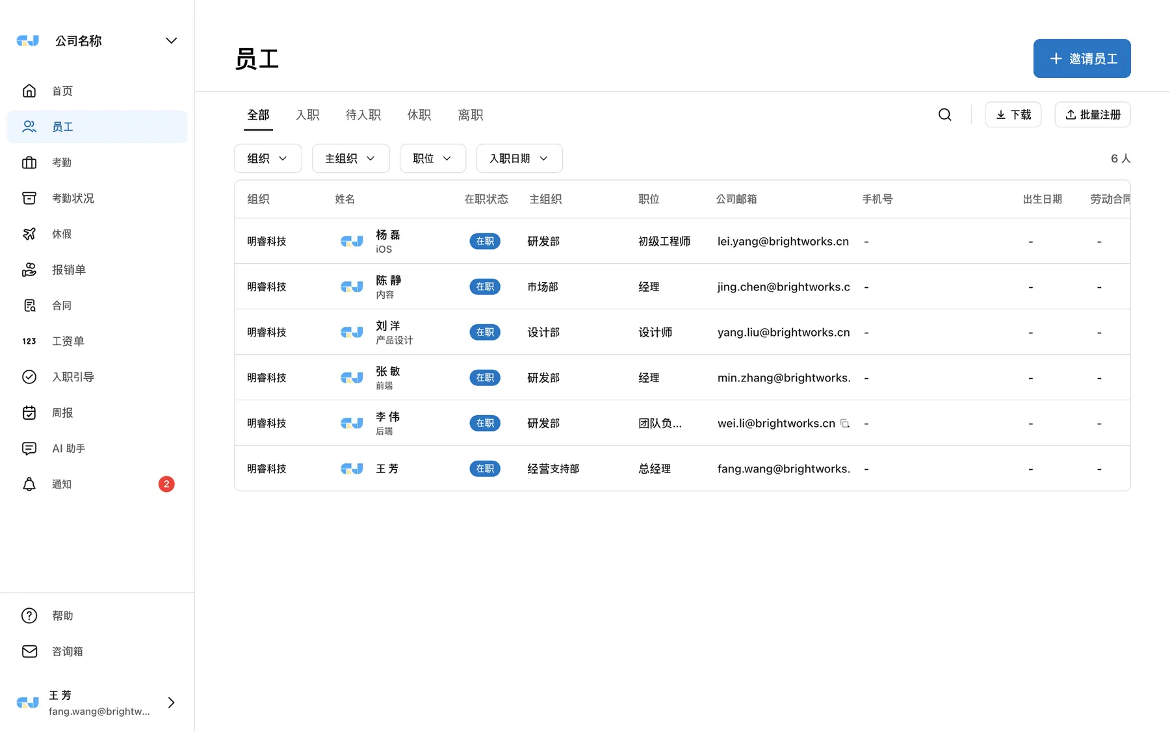Click the search magnifier icon

pos(945,115)
